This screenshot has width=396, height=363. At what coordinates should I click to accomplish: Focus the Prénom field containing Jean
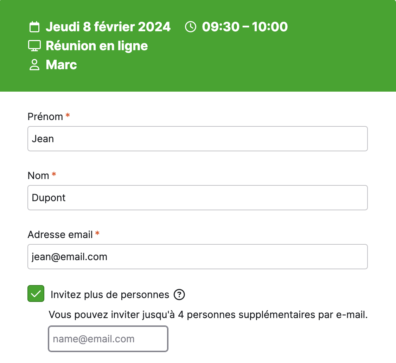pos(198,139)
